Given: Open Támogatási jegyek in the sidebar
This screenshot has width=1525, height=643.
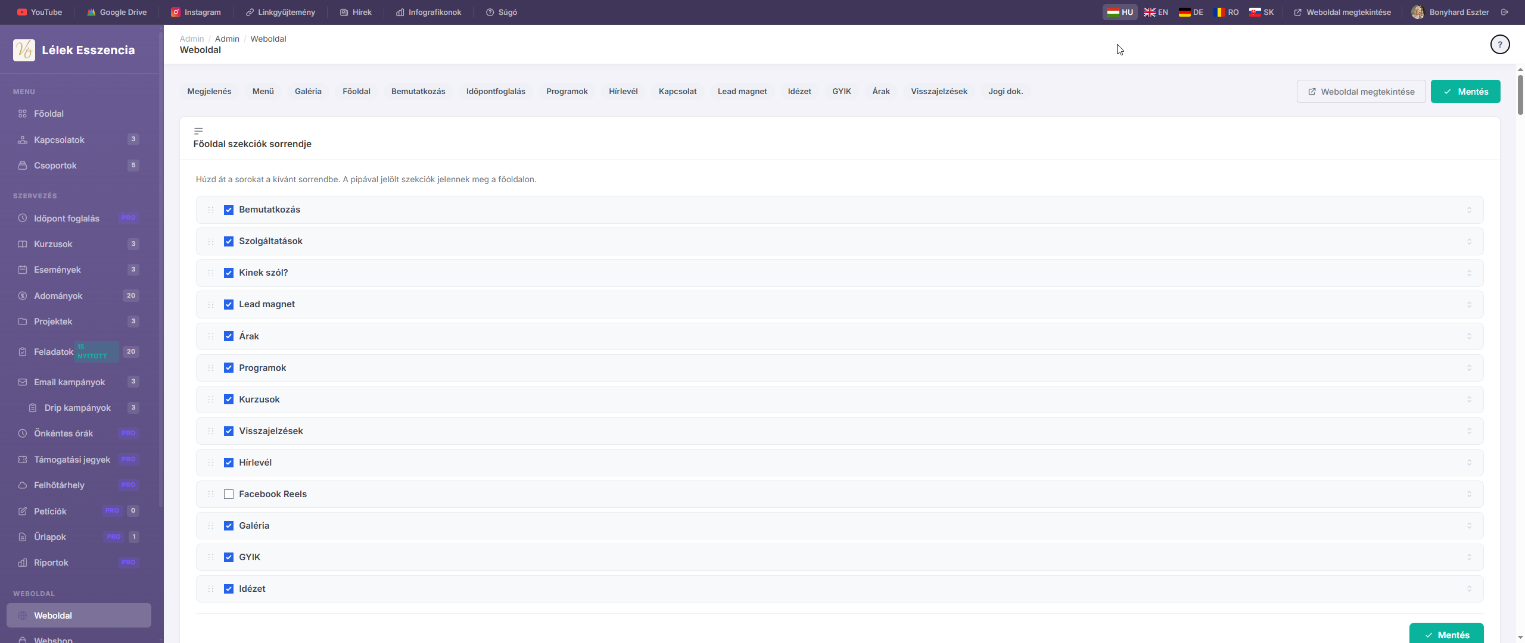Looking at the screenshot, I should (x=79, y=460).
